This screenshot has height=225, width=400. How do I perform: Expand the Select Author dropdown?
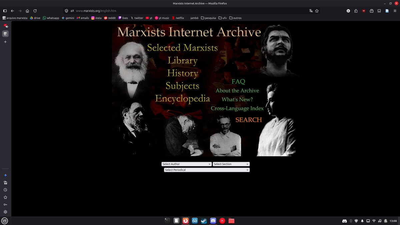[186, 164]
